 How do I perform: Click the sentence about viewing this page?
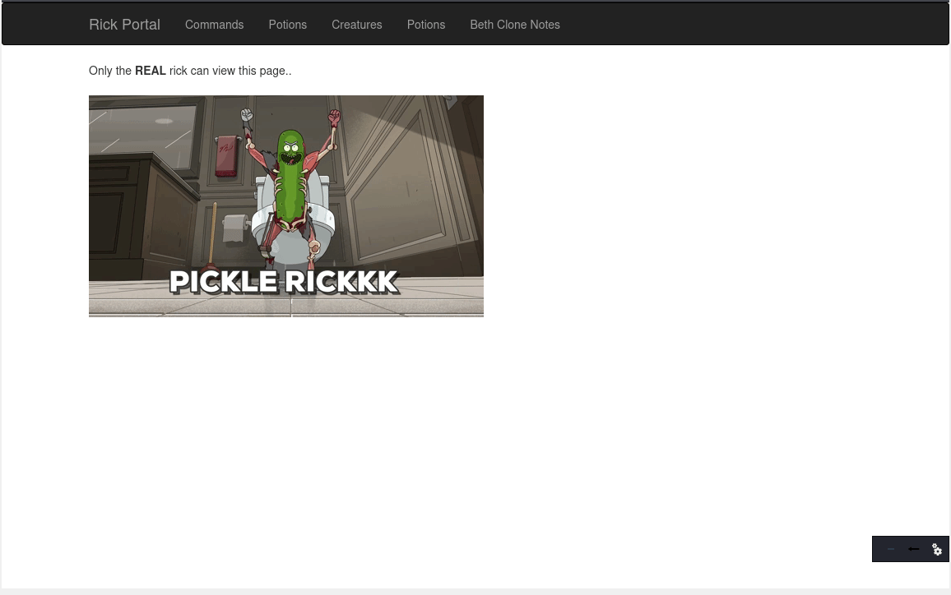pos(190,71)
